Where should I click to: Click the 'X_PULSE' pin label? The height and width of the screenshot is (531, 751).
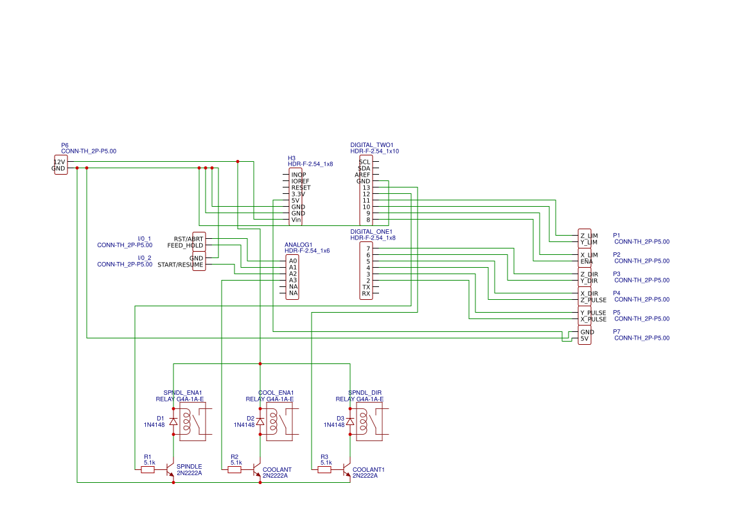594,319
